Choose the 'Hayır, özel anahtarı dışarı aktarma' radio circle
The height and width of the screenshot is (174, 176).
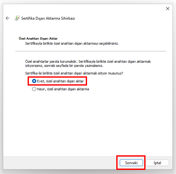[34, 89]
